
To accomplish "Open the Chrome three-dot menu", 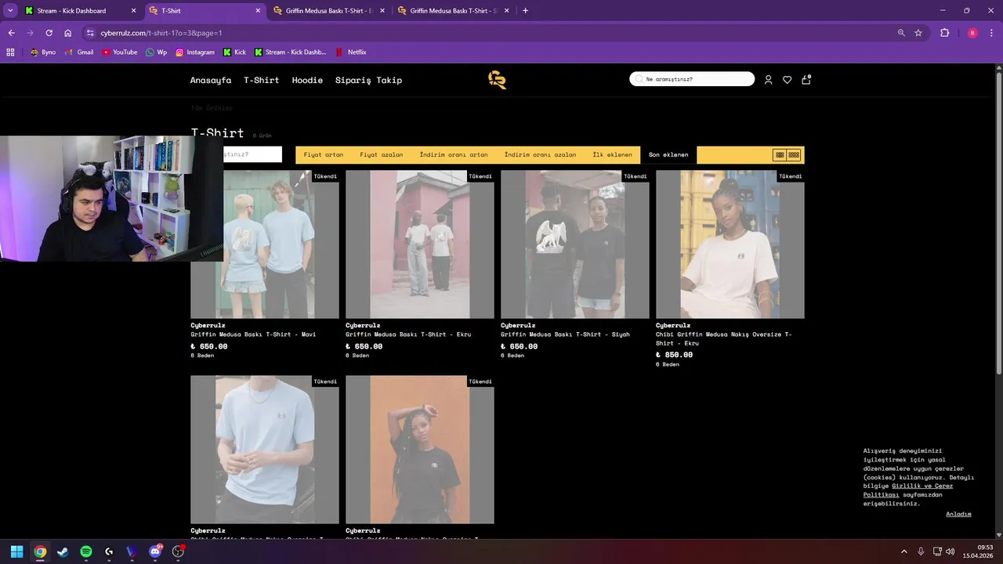I will (993, 33).
